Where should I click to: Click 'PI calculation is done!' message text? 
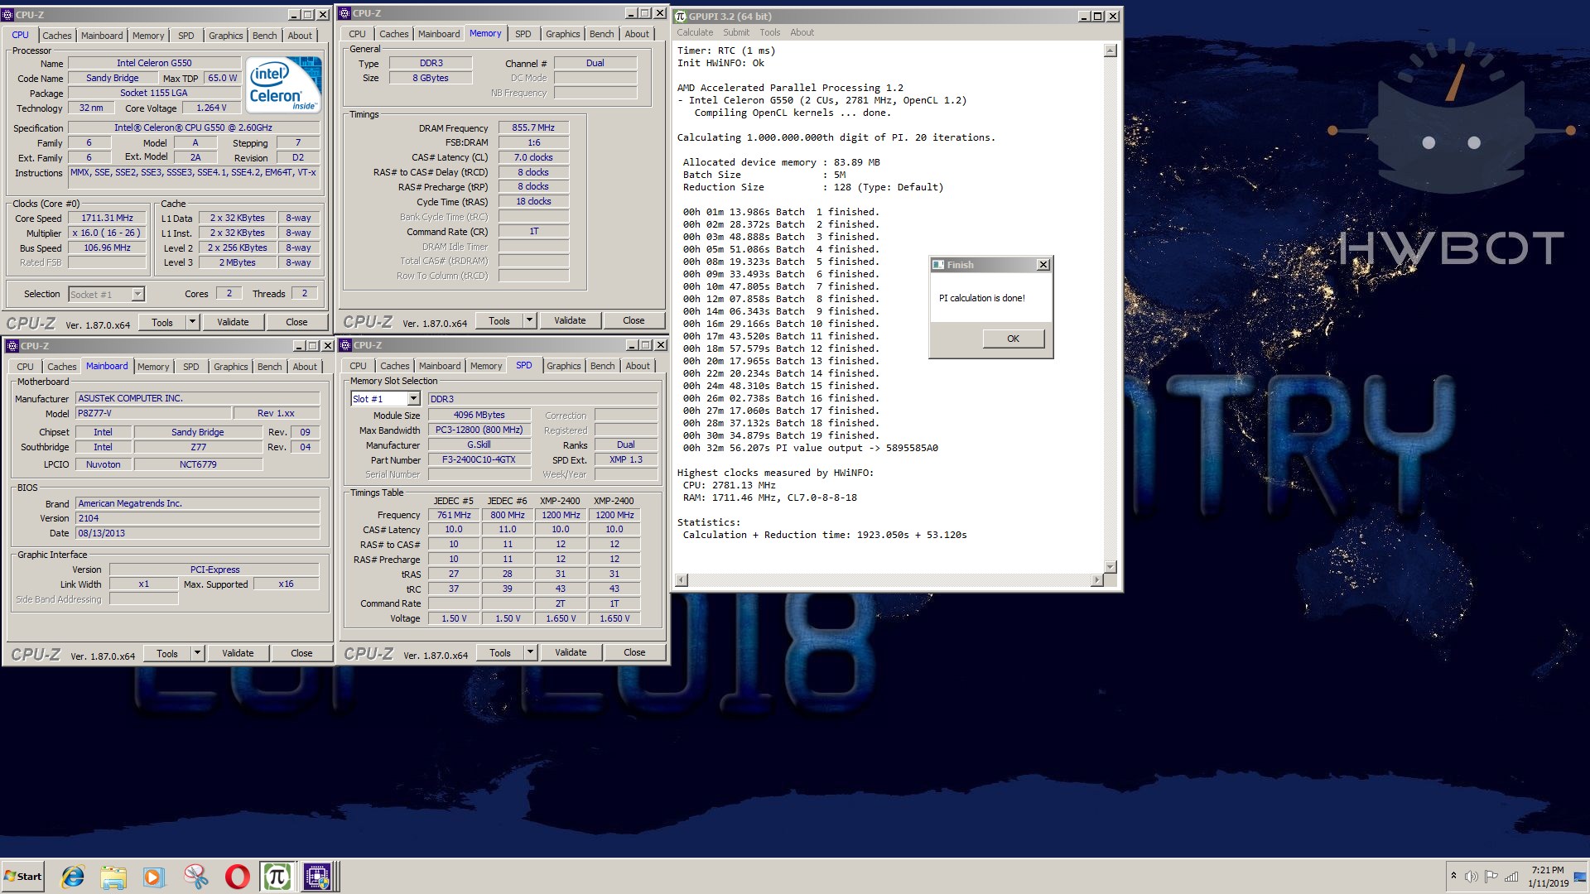click(981, 298)
